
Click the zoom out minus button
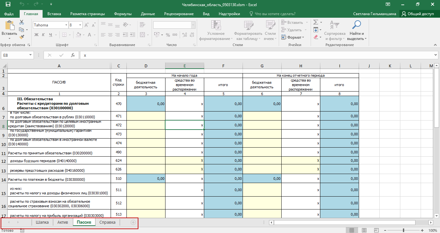[385, 230]
